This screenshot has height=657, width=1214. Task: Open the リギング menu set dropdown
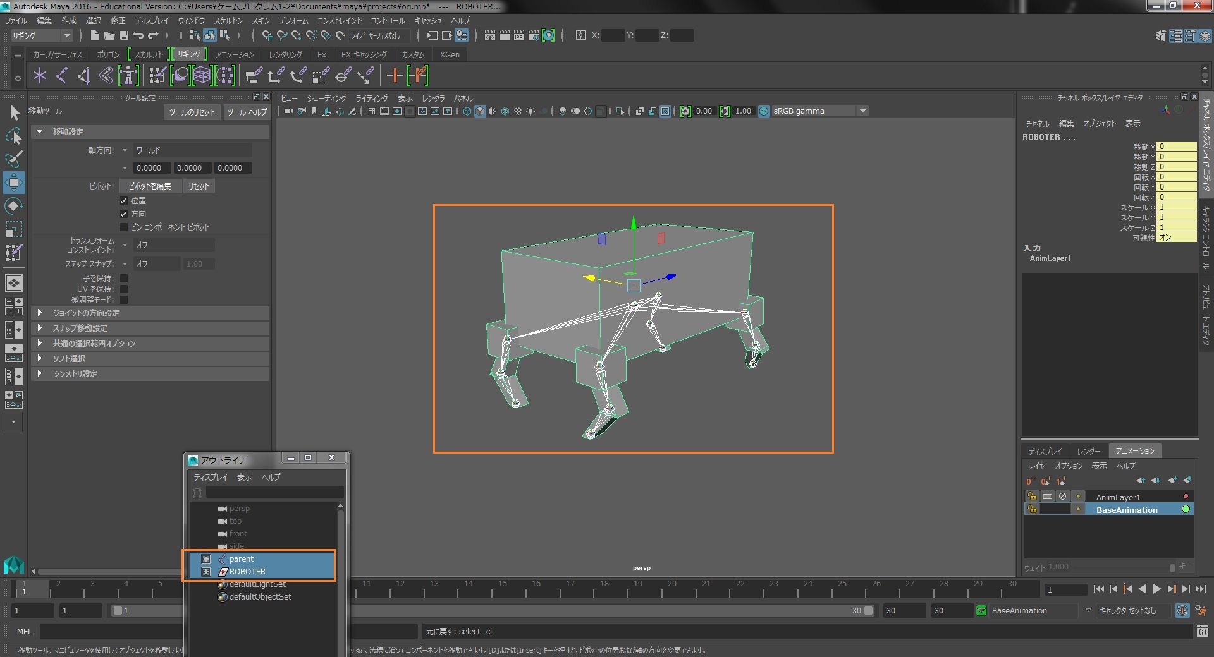[41, 35]
